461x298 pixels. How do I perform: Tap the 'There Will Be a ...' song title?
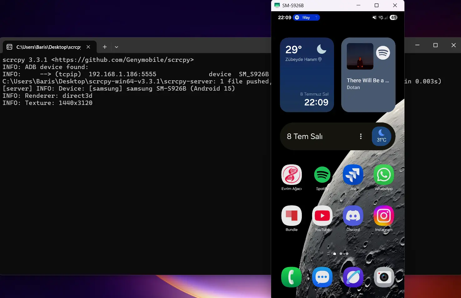[x=368, y=80]
